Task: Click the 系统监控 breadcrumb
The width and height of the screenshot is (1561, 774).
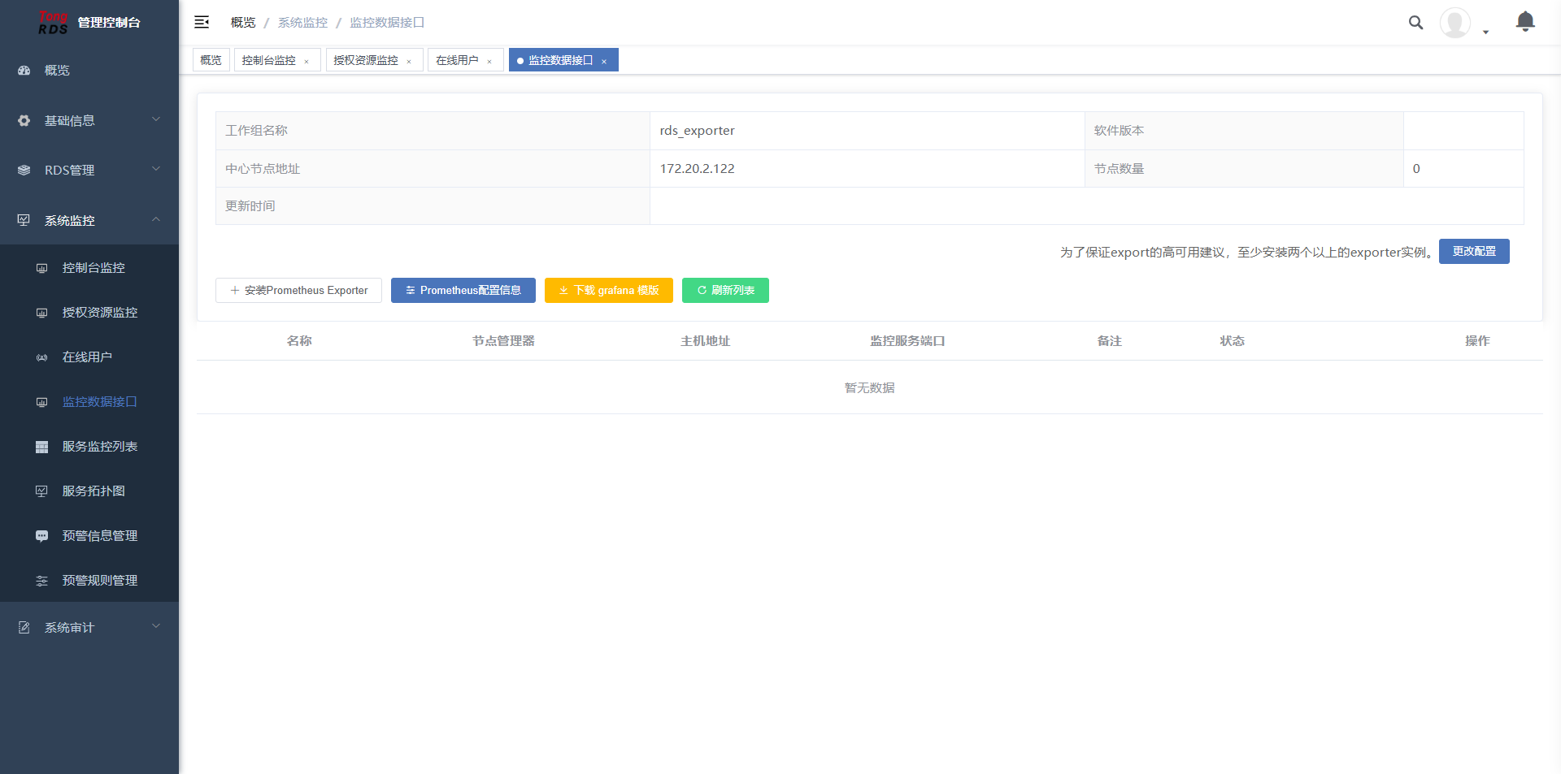Action: pos(303,23)
